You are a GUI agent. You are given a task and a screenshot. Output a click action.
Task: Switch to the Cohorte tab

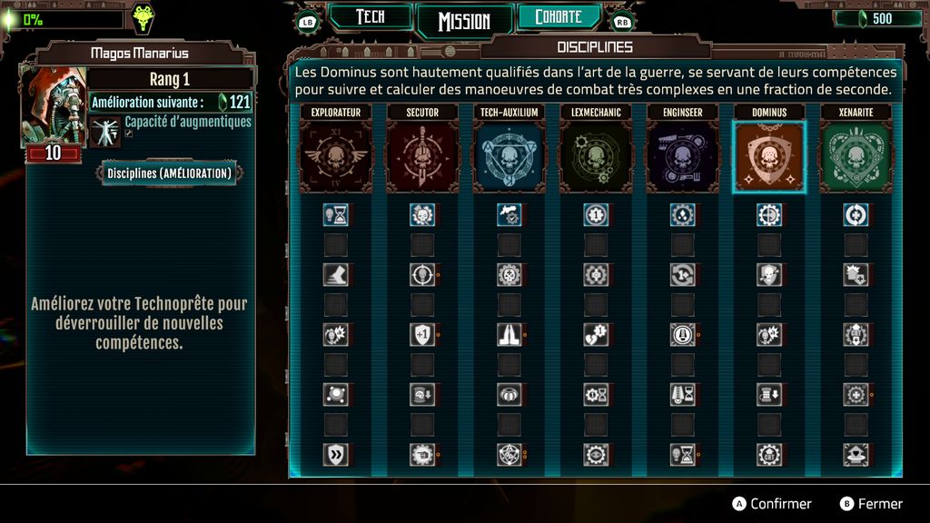coord(559,16)
